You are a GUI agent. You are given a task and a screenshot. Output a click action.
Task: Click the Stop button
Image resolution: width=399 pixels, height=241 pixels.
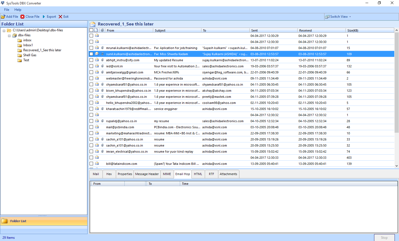[384, 238]
